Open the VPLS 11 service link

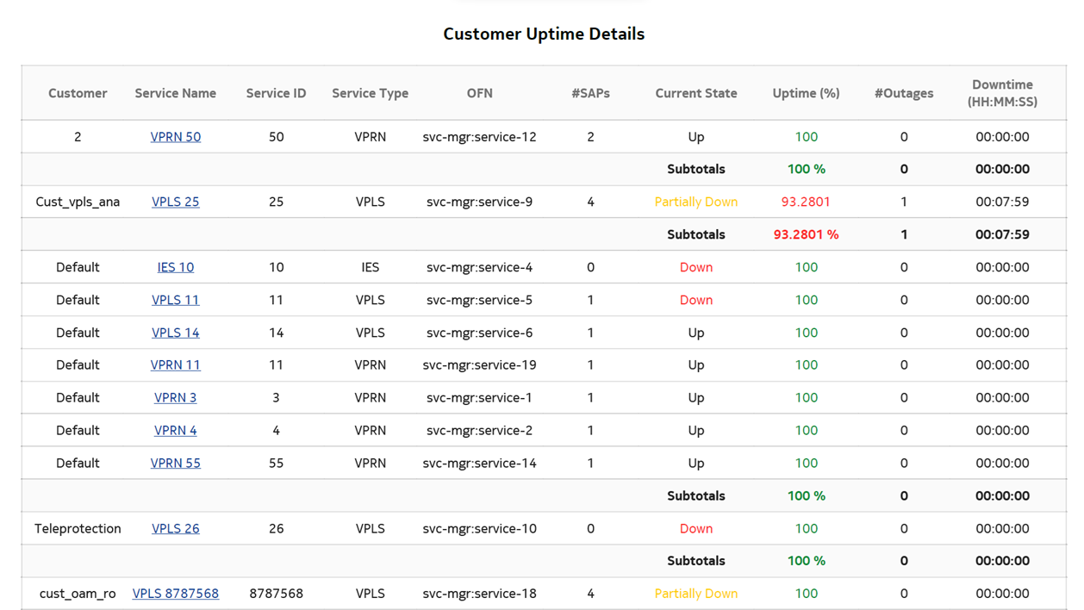coord(175,300)
